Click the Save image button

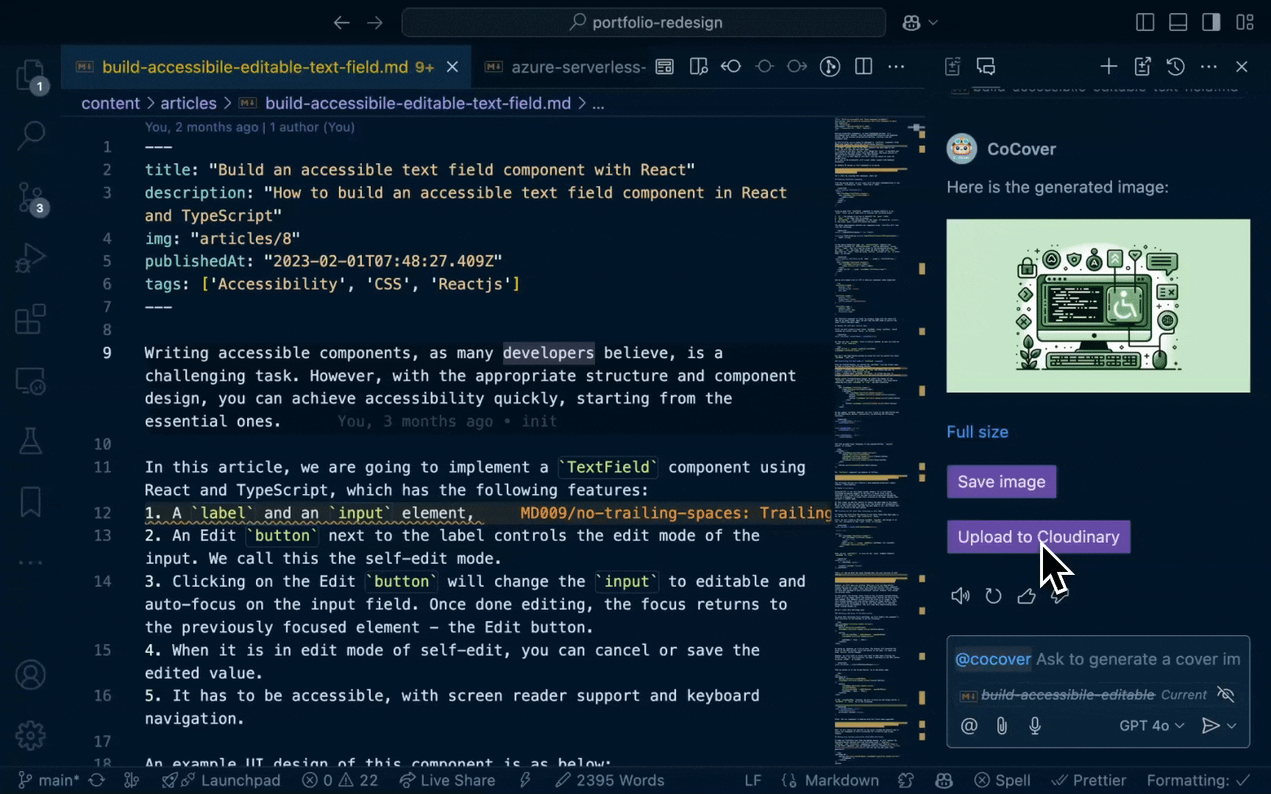pos(1001,482)
